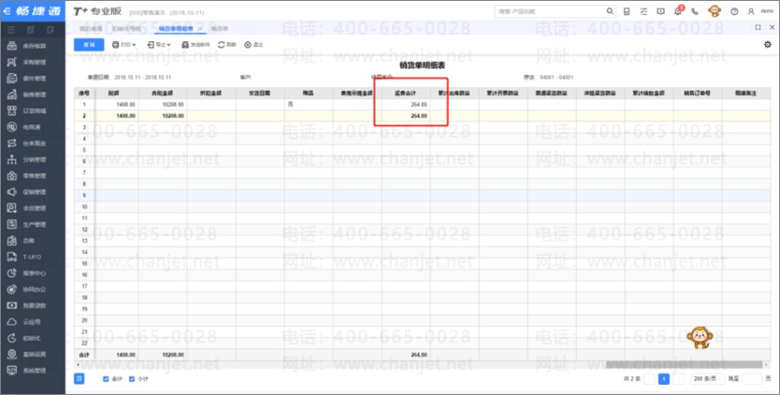Open the screen/video icon in the top bar
The height and width of the screenshot is (395, 780).
point(660,11)
